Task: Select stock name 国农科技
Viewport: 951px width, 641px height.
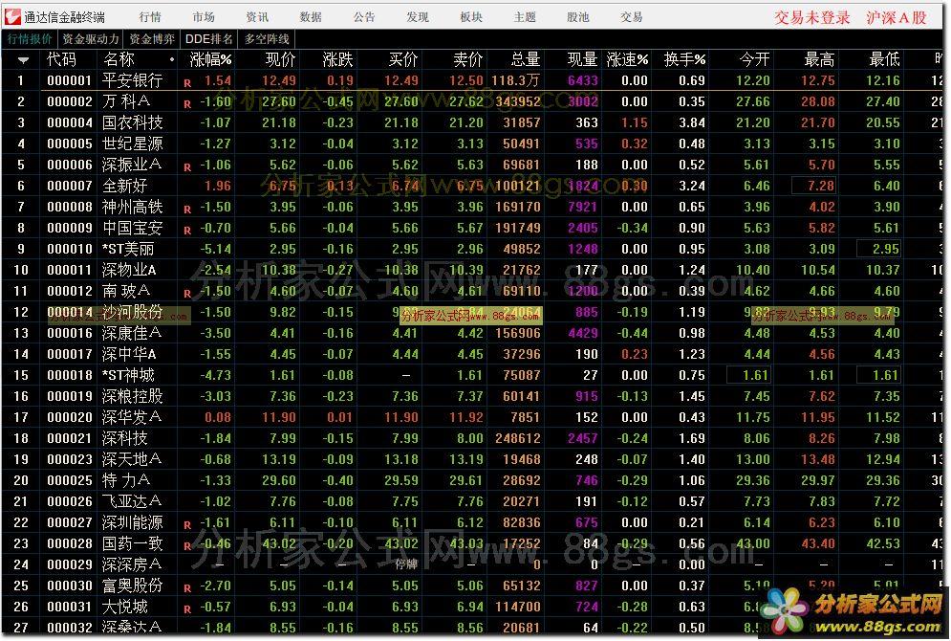Action: [x=132, y=122]
